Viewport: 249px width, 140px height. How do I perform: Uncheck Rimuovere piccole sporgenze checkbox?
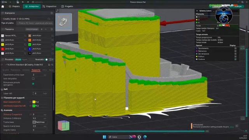[x=33, y=84]
